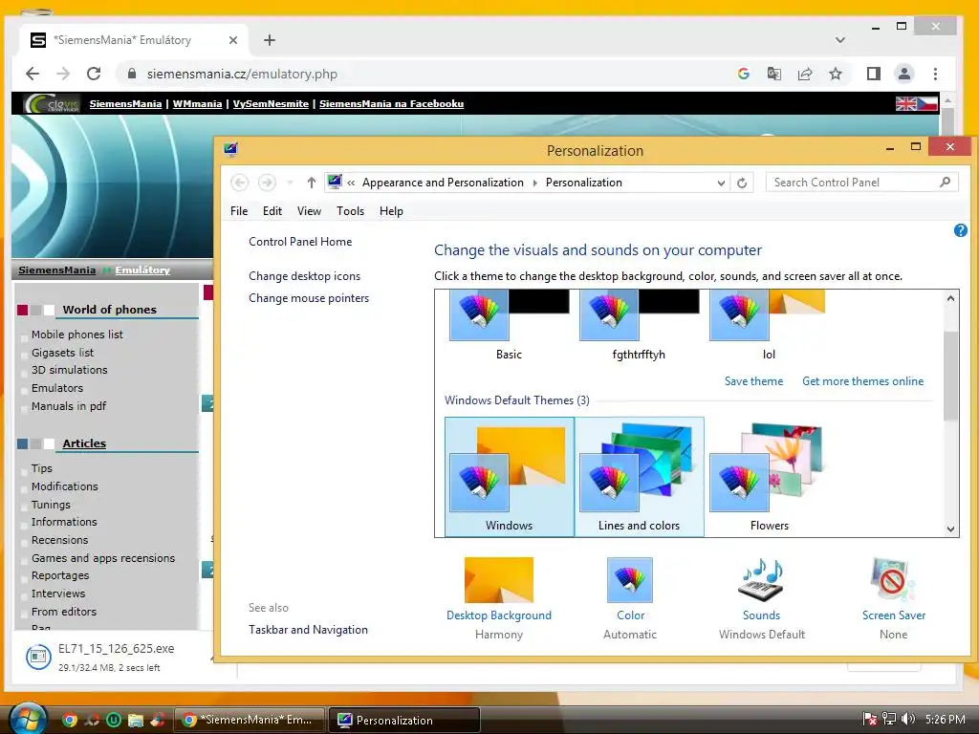The height and width of the screenshot is (734, 979).
Task: Open Mobile phones list on the webpage
Action: [x=77, y=334]
